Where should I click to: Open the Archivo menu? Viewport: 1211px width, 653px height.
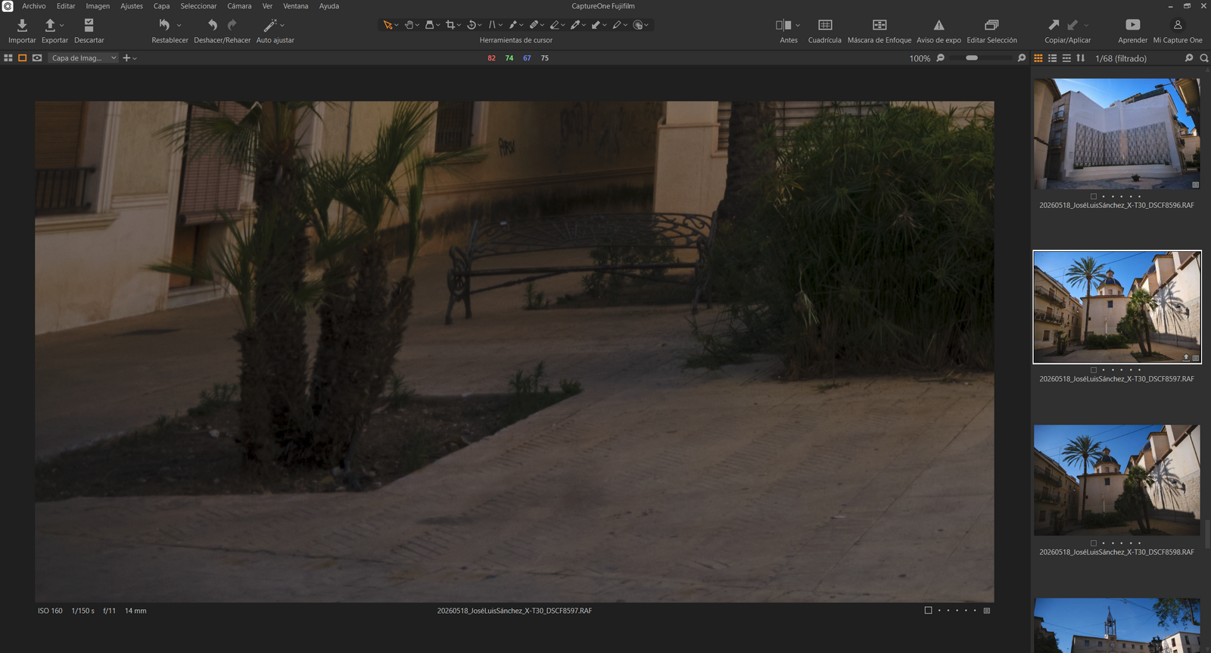click(x=33, y=6)
